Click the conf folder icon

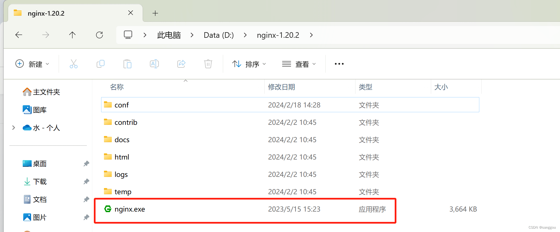coord(108,105)
